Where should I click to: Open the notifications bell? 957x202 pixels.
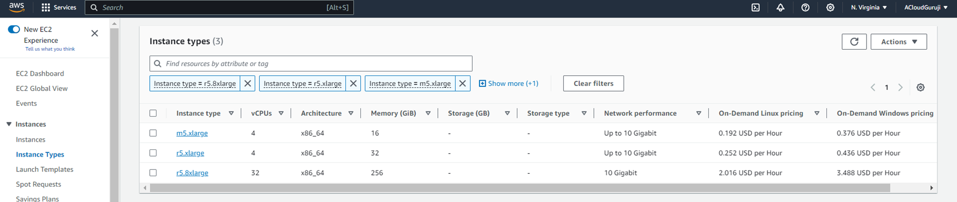[780, 8]
